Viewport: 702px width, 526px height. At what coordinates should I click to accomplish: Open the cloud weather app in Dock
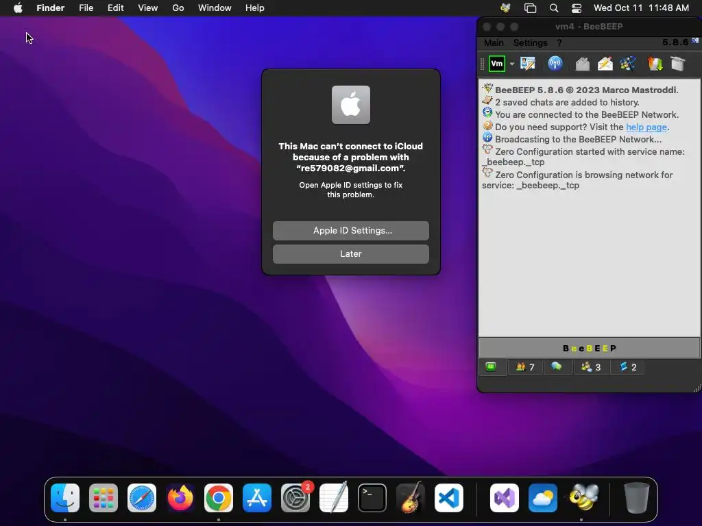pyautogui.click(x=543, y=497)
